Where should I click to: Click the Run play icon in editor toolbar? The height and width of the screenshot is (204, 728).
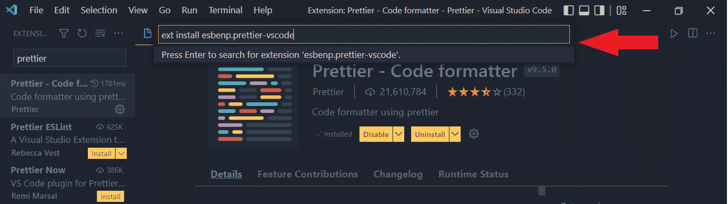[674, 33]
